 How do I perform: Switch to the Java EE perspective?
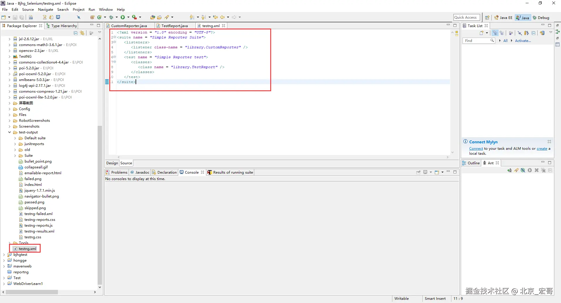[503, 17]
